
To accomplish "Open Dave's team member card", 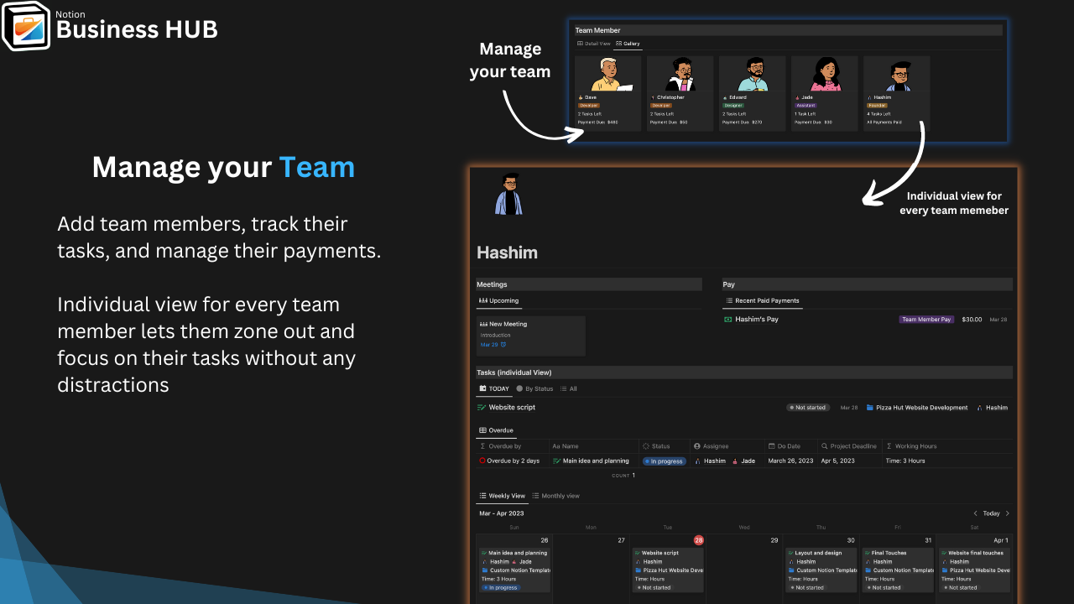I will [607, 93].
